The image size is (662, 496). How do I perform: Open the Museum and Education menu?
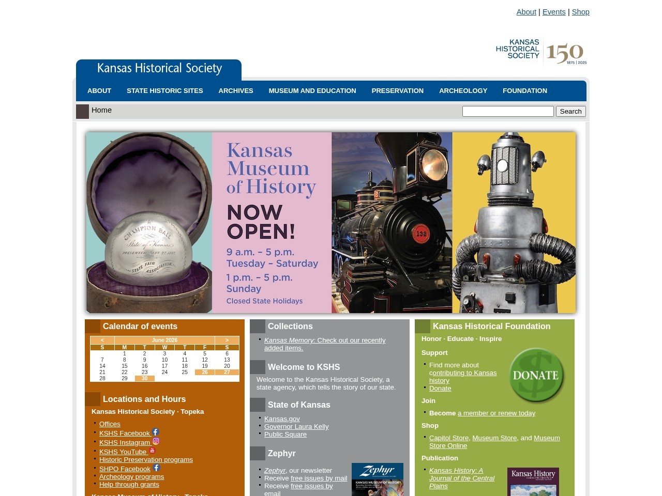click(312, 91)
